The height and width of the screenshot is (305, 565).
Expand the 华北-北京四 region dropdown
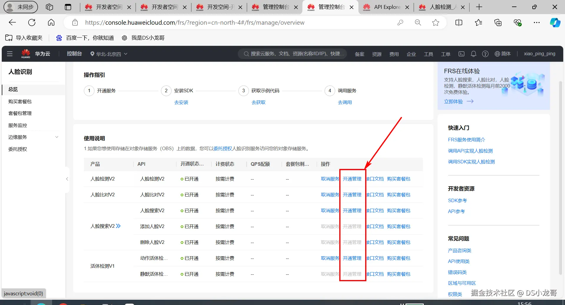109,54
